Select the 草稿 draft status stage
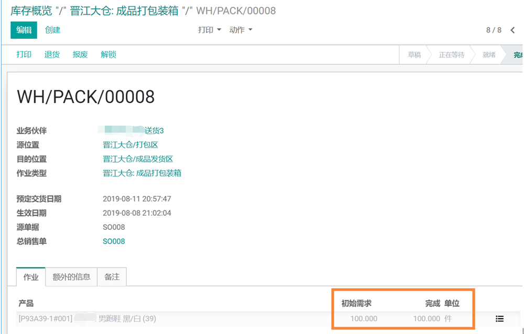The width and height of the screenshot is (524, 334). pos(414,55)
